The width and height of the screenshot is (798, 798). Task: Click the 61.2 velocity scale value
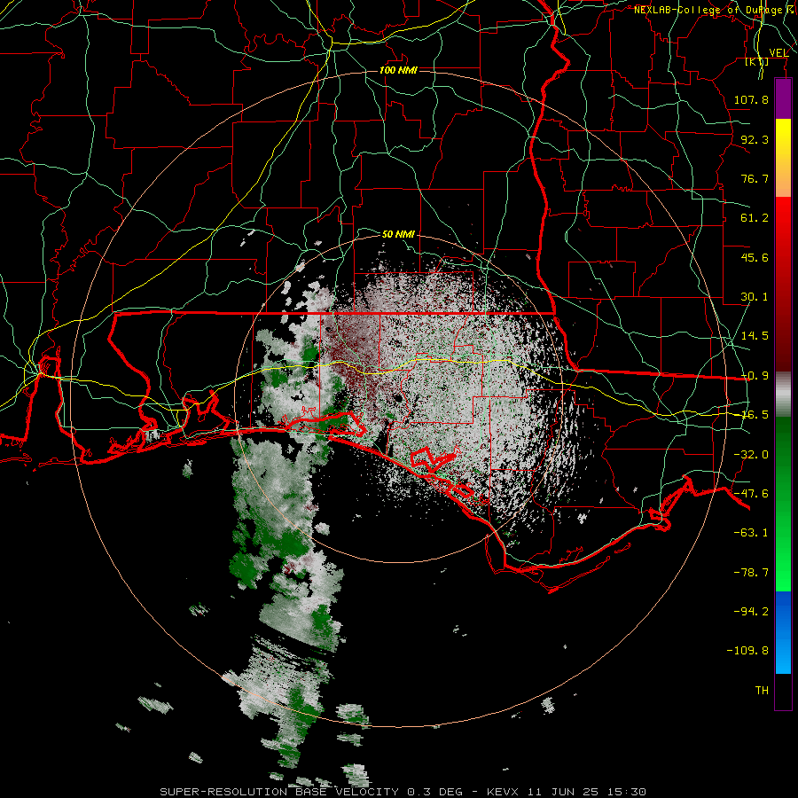coord(755,218)
